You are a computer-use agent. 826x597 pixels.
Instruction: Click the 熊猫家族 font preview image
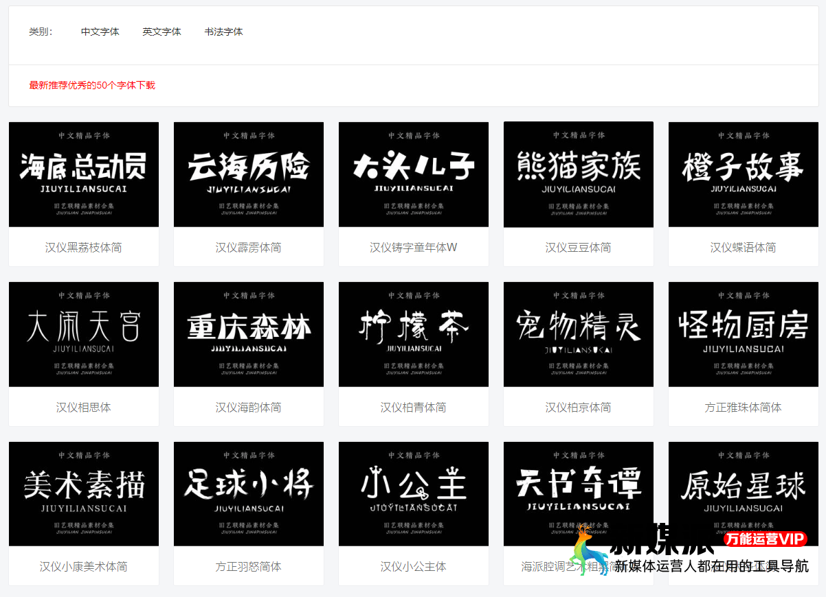click(578, 174)
